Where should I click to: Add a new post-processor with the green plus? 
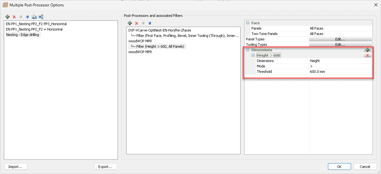[x=130, y=23]
